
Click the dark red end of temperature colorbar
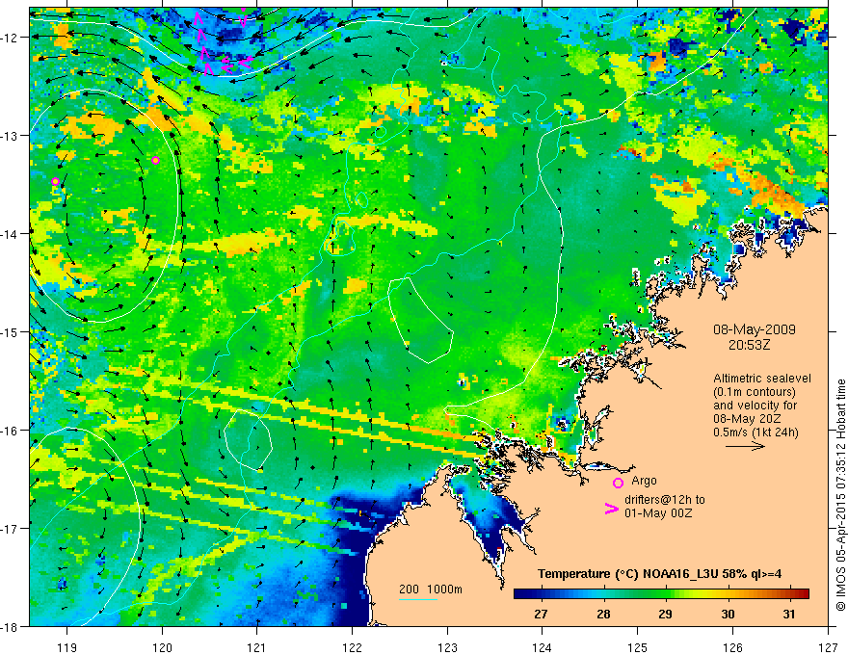(x=803, y=593)
